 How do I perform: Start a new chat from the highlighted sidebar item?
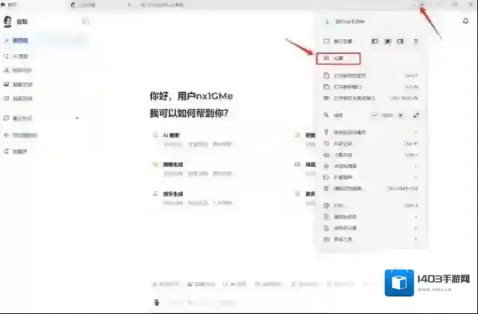point(45,40)
